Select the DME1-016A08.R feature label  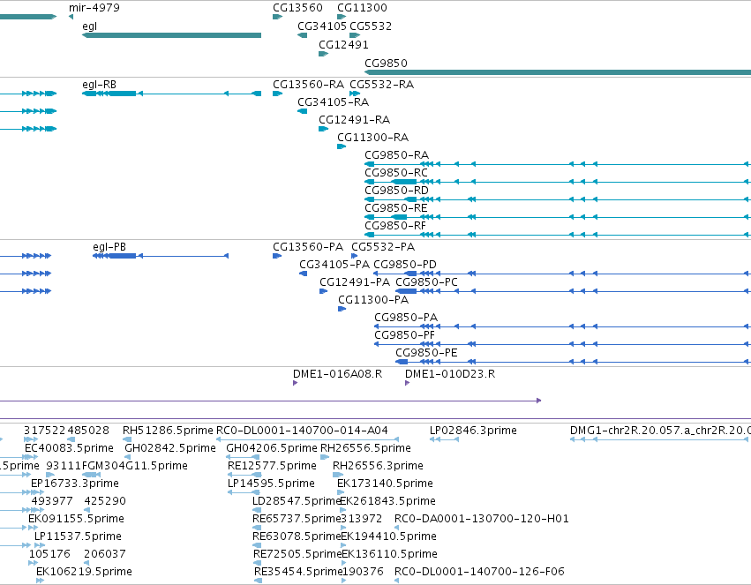point(338,375)
